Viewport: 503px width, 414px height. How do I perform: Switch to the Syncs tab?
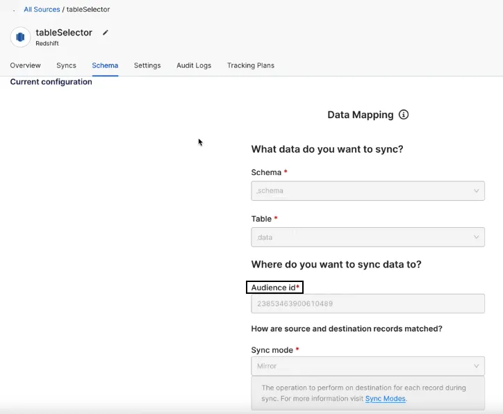(x=66, y=65)
